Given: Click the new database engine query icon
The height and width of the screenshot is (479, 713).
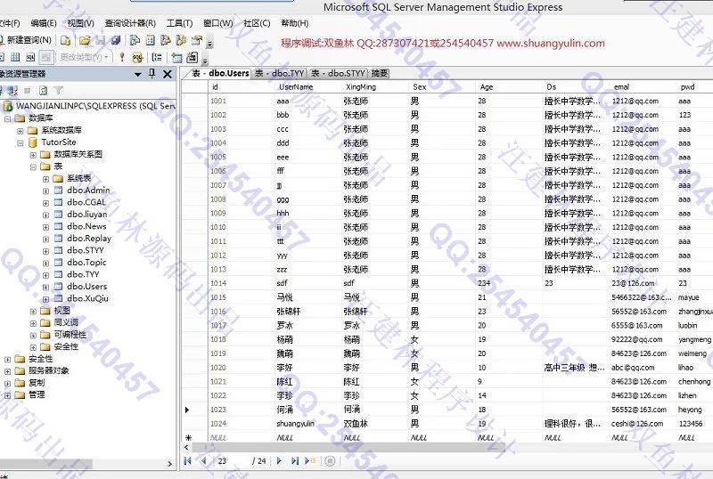Looking at the screenshot, I should click(65, 40).
